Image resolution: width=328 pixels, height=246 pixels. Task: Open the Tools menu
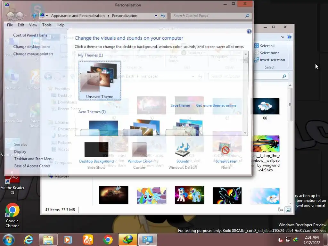click(x=47, y=25)
